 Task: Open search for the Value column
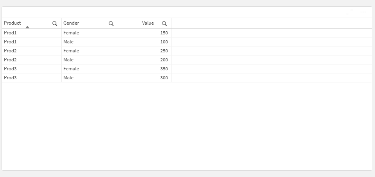coord(164,23)
